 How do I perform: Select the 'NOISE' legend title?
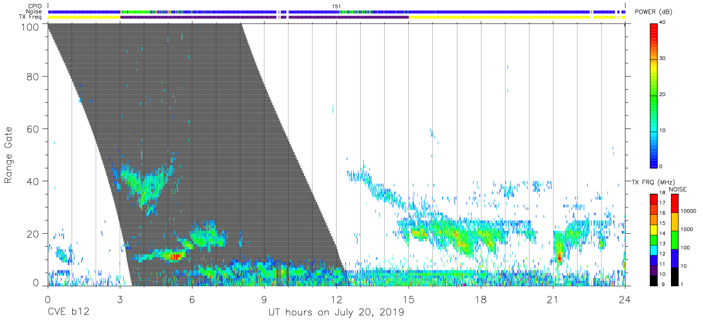(677, 189)
